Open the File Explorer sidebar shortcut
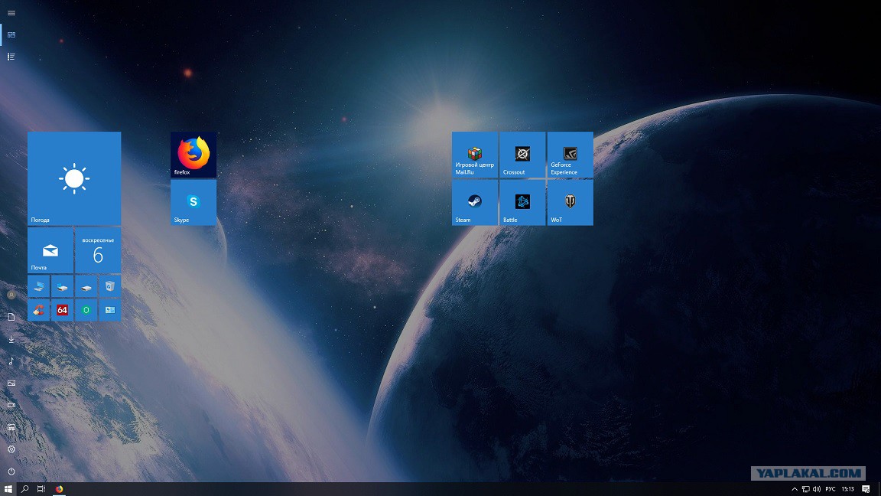881x496 pixels. coord(11,427)
